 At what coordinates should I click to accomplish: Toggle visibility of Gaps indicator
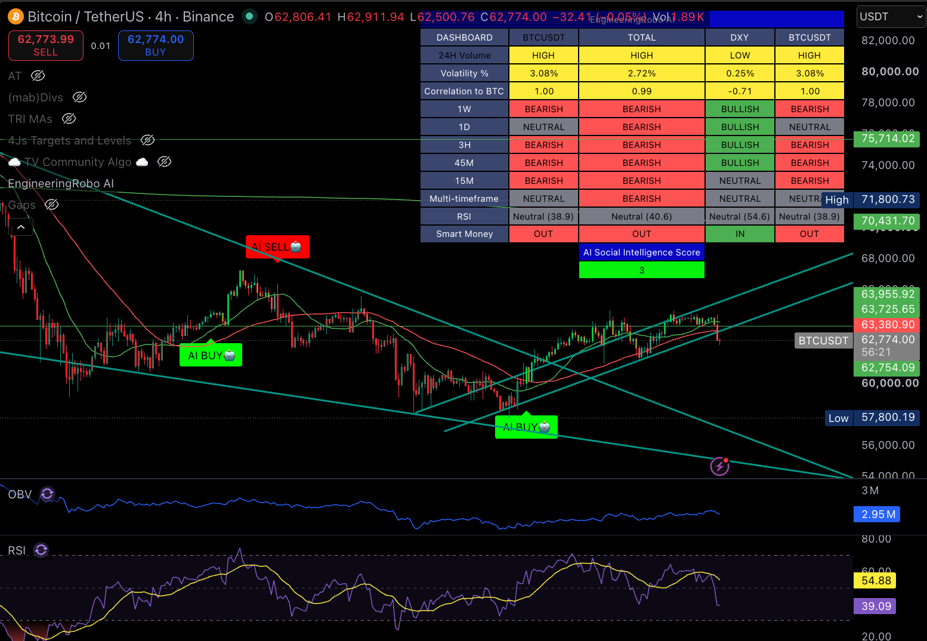click(x=52, y=205)
